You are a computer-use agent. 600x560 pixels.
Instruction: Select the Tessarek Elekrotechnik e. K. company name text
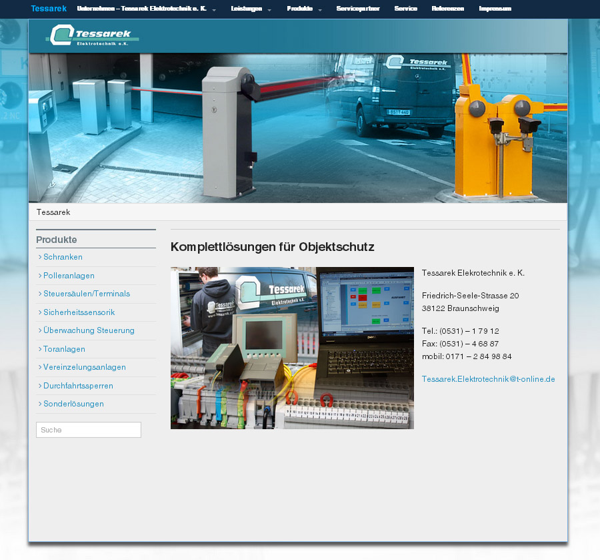click(x=473, y=273)
